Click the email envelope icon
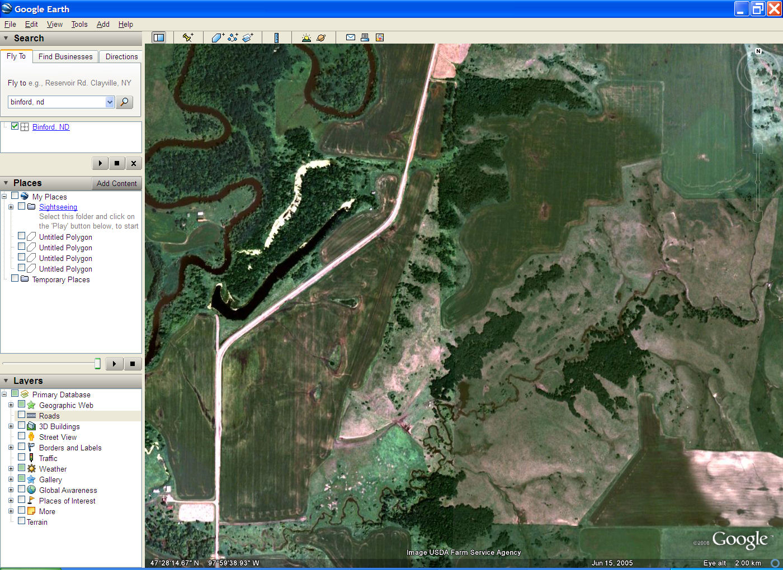 point(351,37)
